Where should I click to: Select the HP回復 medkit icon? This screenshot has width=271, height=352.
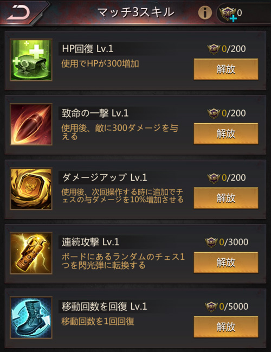point(31,60)
